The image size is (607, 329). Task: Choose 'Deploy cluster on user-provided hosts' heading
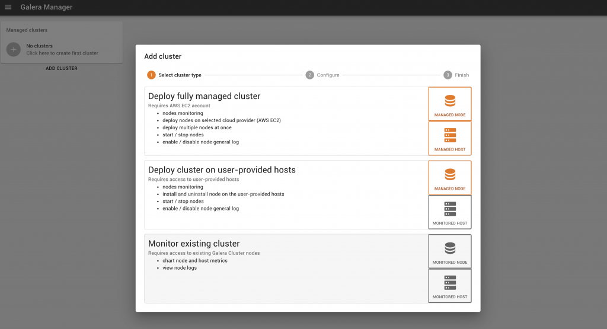pyautogui.click(x=222, y=170)
